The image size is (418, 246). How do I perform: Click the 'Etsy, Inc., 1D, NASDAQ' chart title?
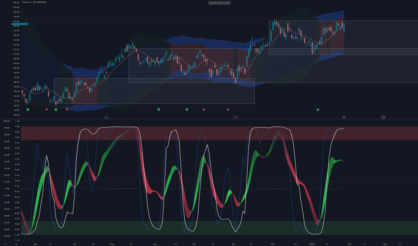pos(34,2)
